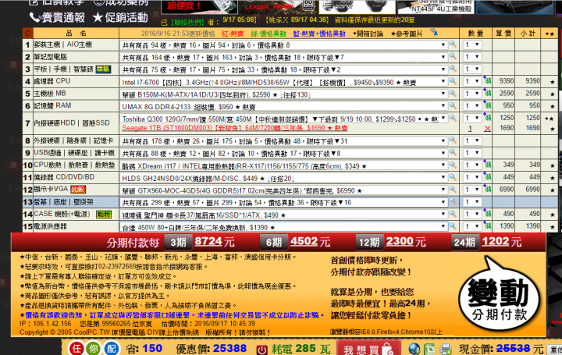Click the 比較 badge next to 顯示卡VGA
The image size is (562, 355).
coord(78,190)
